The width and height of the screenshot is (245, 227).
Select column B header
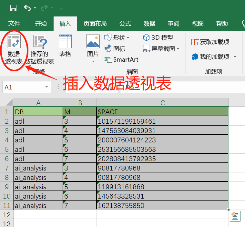(x=80, y=103)
